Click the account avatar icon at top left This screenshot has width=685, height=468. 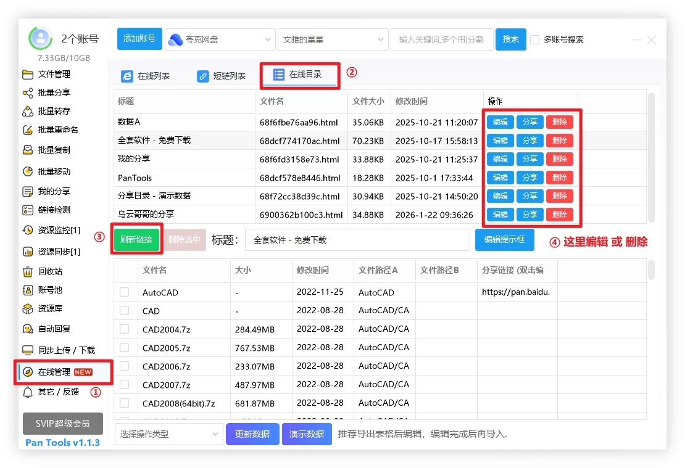(41, 39)
